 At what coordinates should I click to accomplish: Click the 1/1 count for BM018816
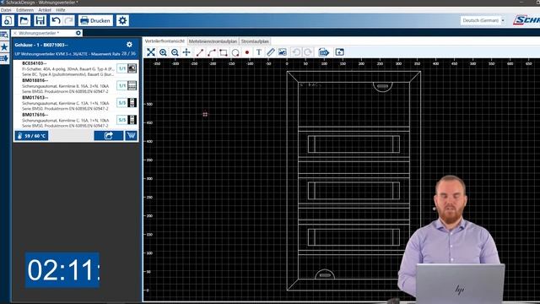121,85
